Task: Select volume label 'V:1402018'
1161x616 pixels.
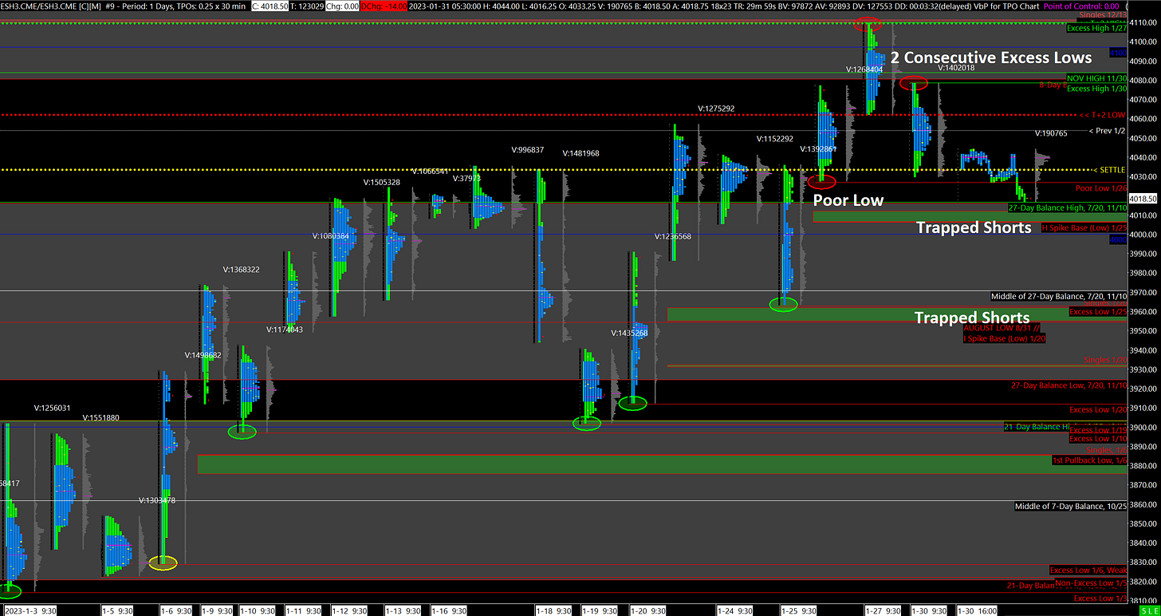Action: tap(957, 69)
